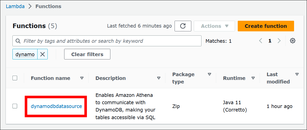Tick the select-all checkbox in header
This screenshot has height=130, width=307.
tap(15, 78)
